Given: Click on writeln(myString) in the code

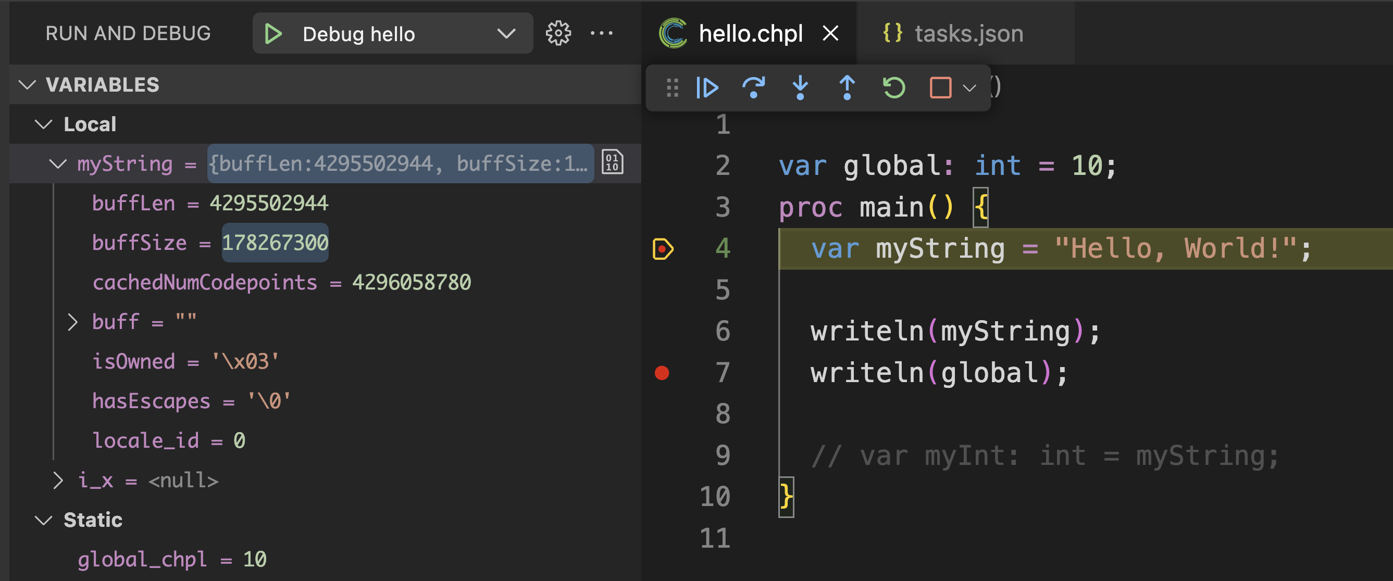Looking at the screenshot, I should point(955,331).
